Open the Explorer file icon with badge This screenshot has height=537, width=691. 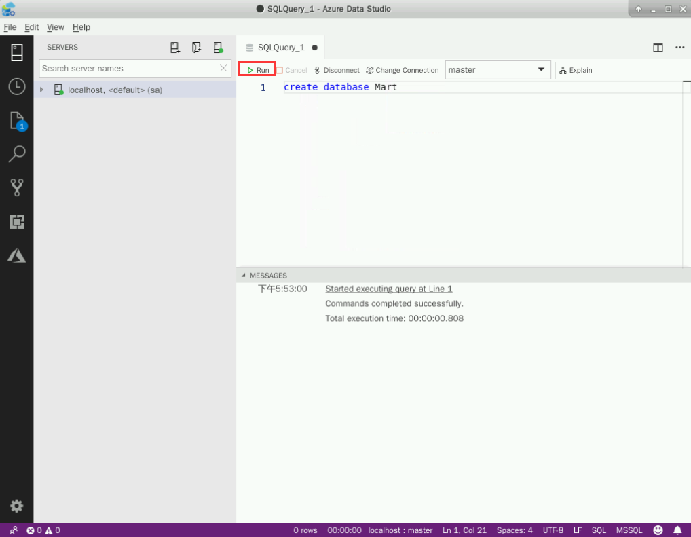[x=16, y=121]
